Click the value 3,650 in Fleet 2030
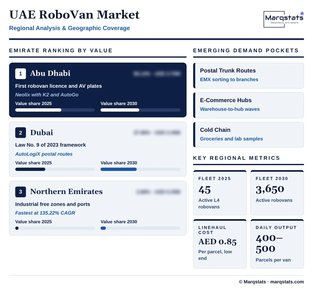The image size is (313, 292). click(x=270, y=189)
